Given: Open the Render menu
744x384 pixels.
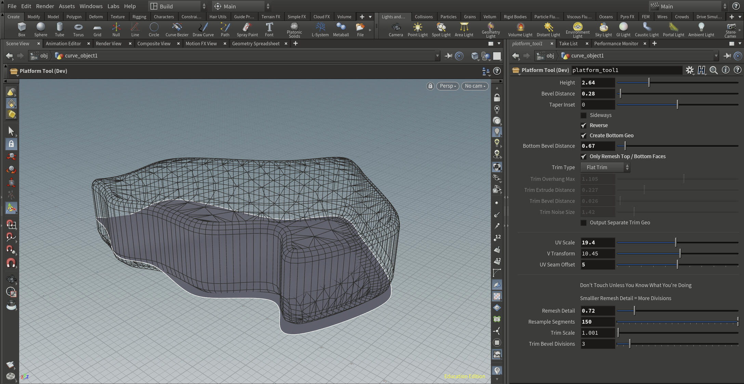Looking at the screenshot, I should [45, 6].
